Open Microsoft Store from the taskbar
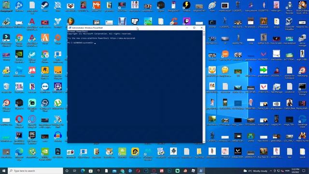Screen dimensions: 309x174 [x=91, y=171]
